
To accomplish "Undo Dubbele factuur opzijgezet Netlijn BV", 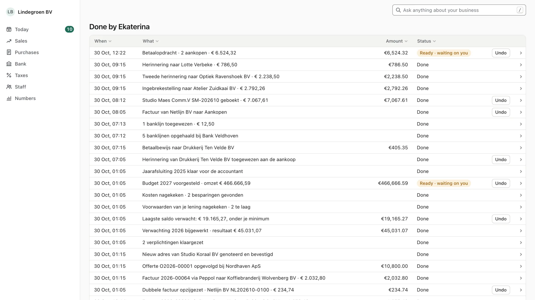I will [501, 290].
